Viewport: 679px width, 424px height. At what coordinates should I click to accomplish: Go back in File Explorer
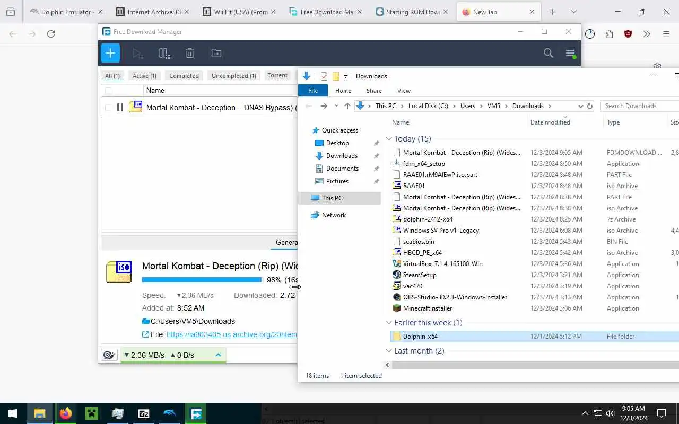[309, 106]
